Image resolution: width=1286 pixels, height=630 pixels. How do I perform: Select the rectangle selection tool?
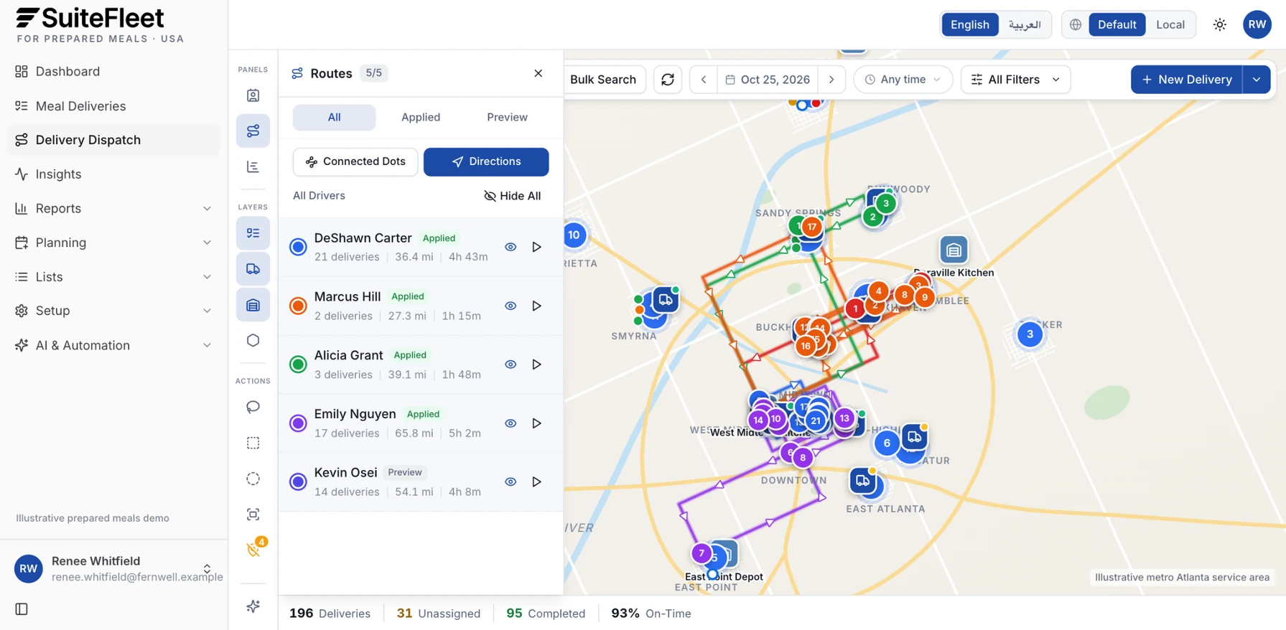click(x=253, y=443)
